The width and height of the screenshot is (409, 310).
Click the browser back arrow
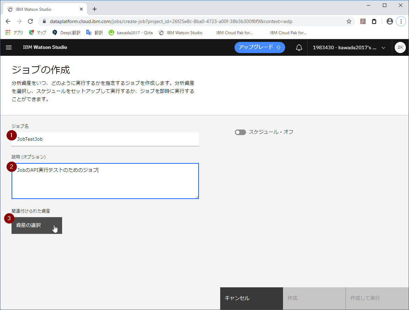[x=8, y=21]
